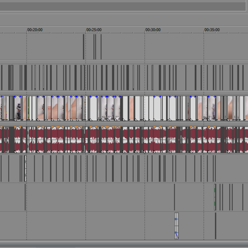
Task: Select the dotted clip just after 00:30:00 on second track
Action: tap(153, 77)
